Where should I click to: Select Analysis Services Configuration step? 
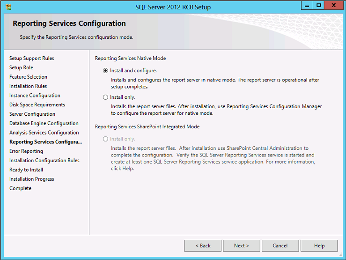pyautogui.click(x=44, y=133)
